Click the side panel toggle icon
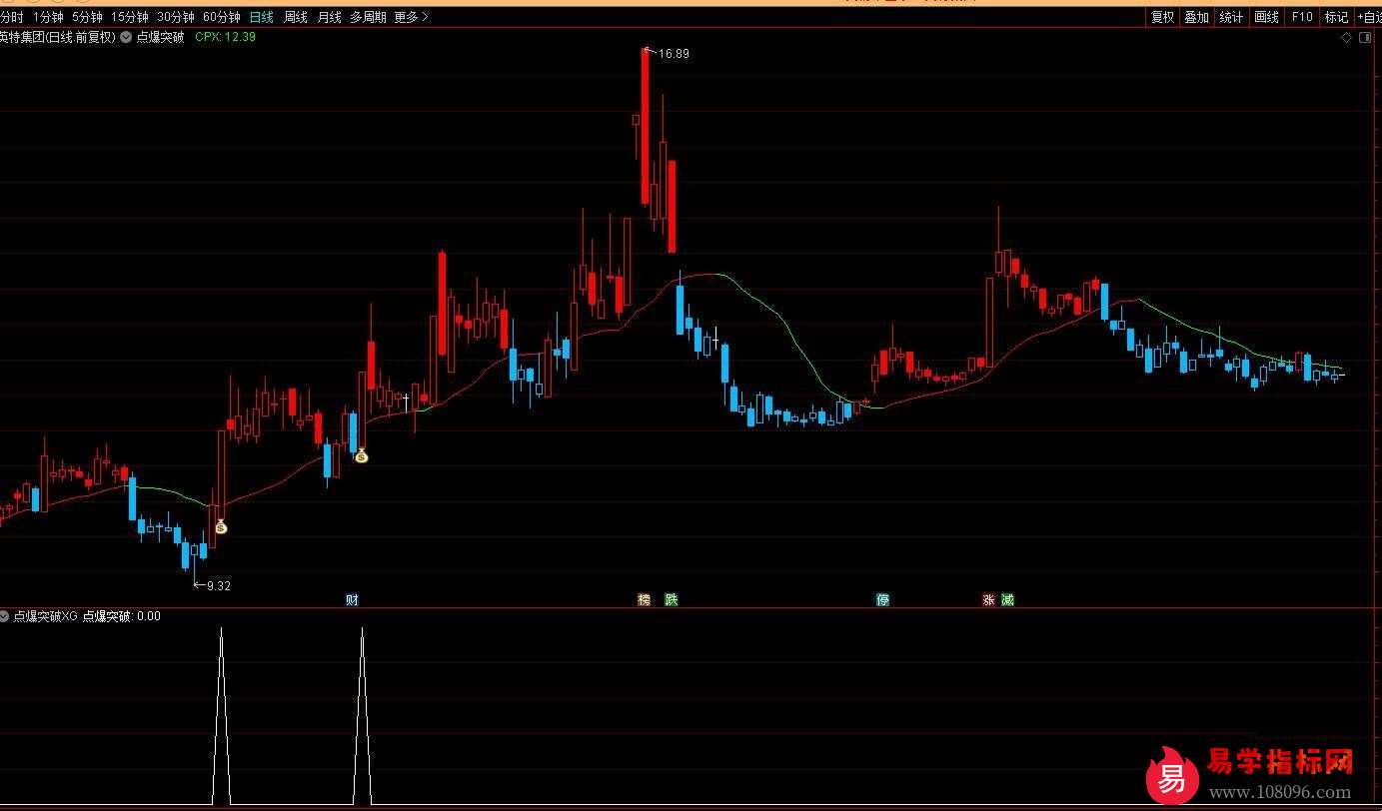This screenshot has height=811, width=1382. 1365,38
